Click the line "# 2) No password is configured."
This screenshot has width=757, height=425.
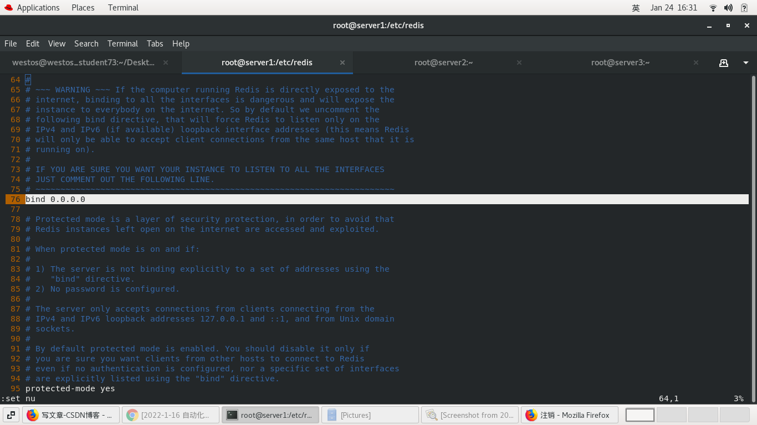(103, 289)
